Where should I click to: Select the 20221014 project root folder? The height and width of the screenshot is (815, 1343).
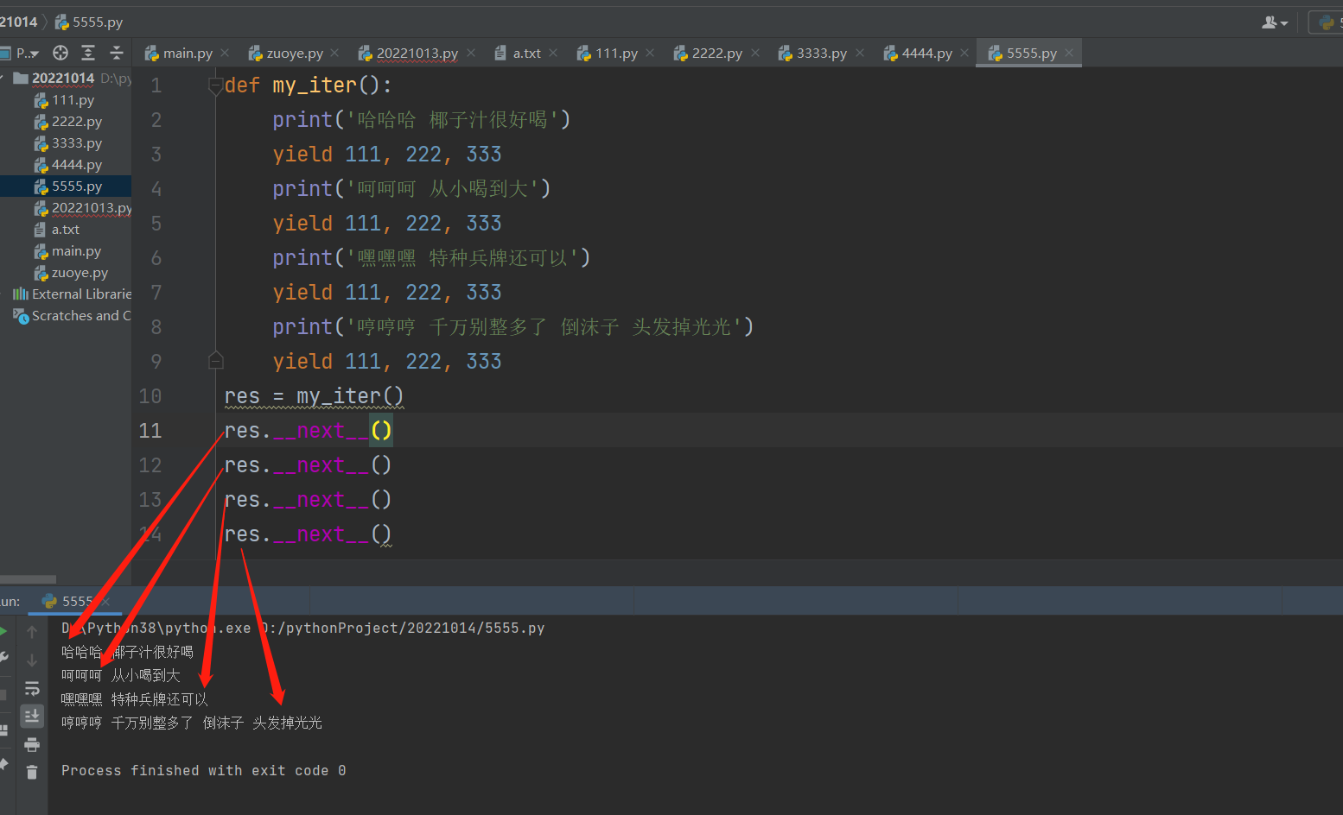(66, 78)
